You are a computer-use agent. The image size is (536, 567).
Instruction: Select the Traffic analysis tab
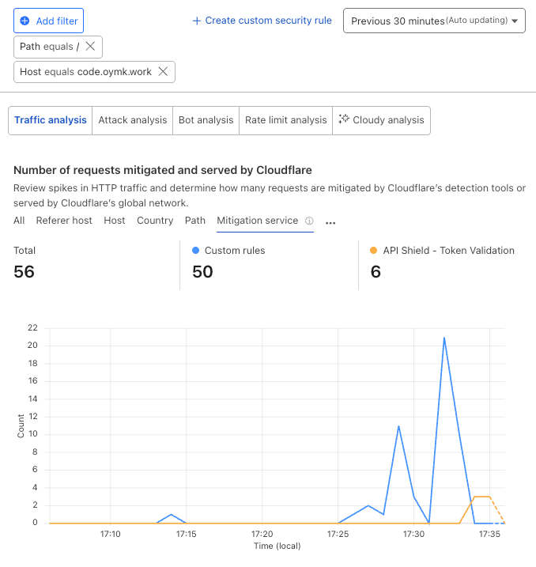click(x=51, y=120)
